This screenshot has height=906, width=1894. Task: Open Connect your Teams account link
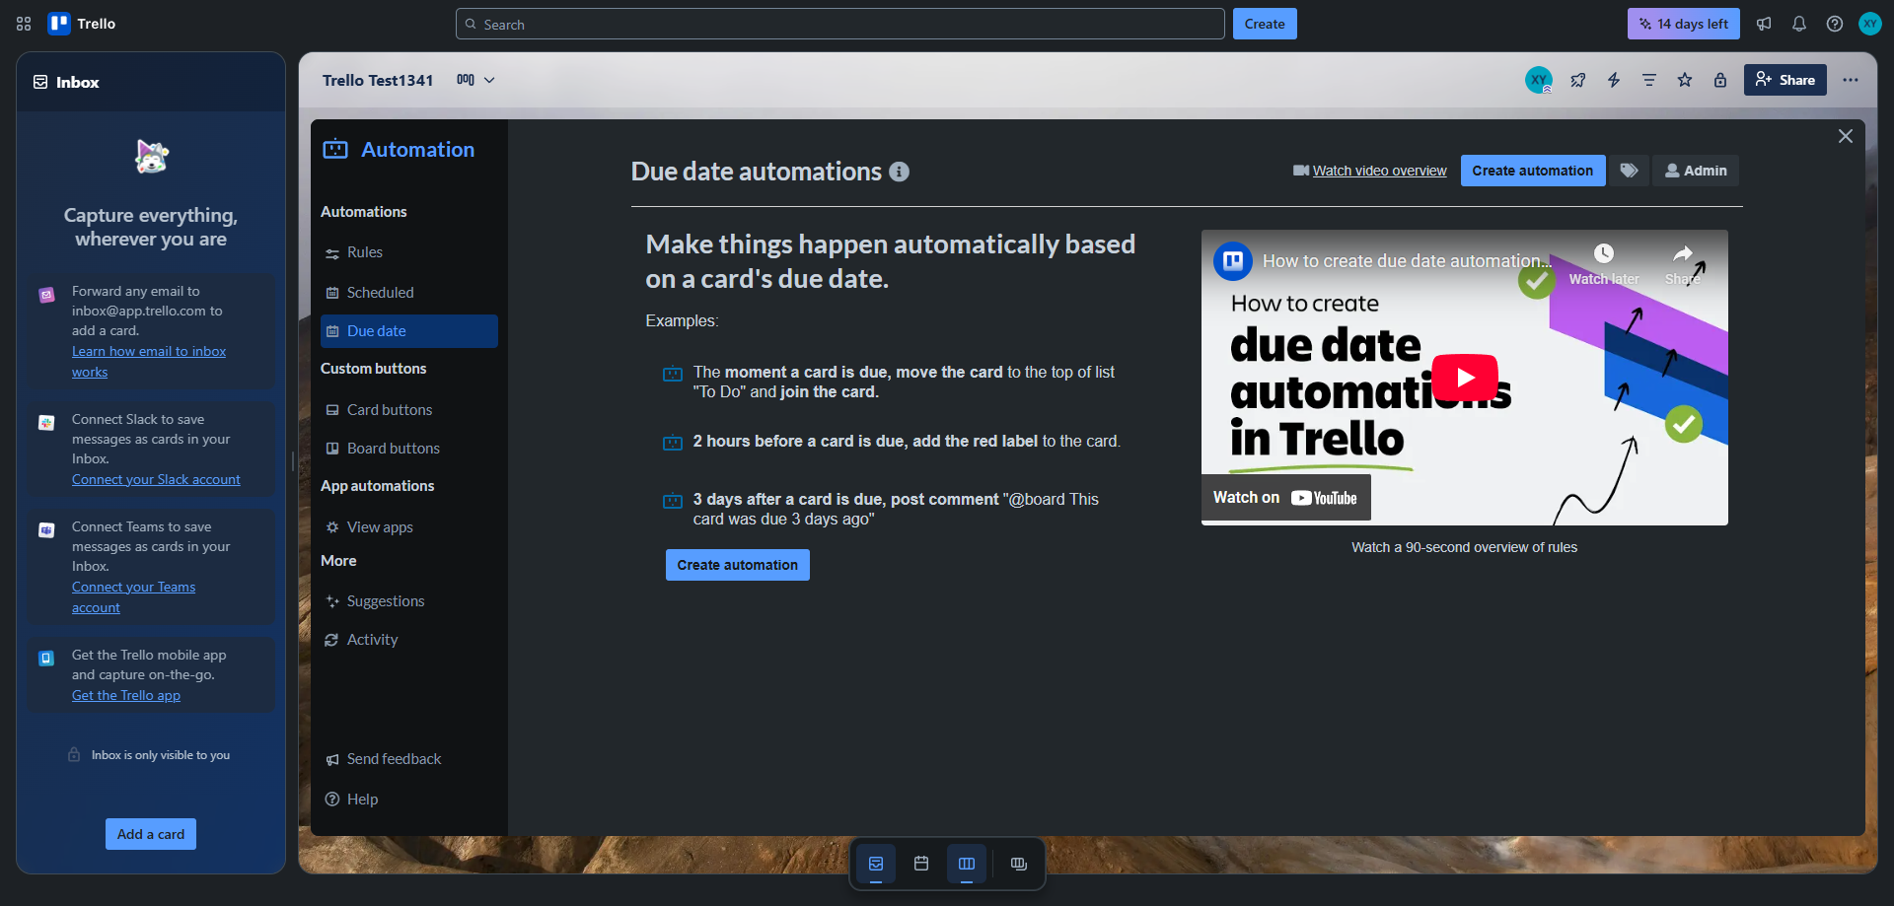click(x=133, y=597)
